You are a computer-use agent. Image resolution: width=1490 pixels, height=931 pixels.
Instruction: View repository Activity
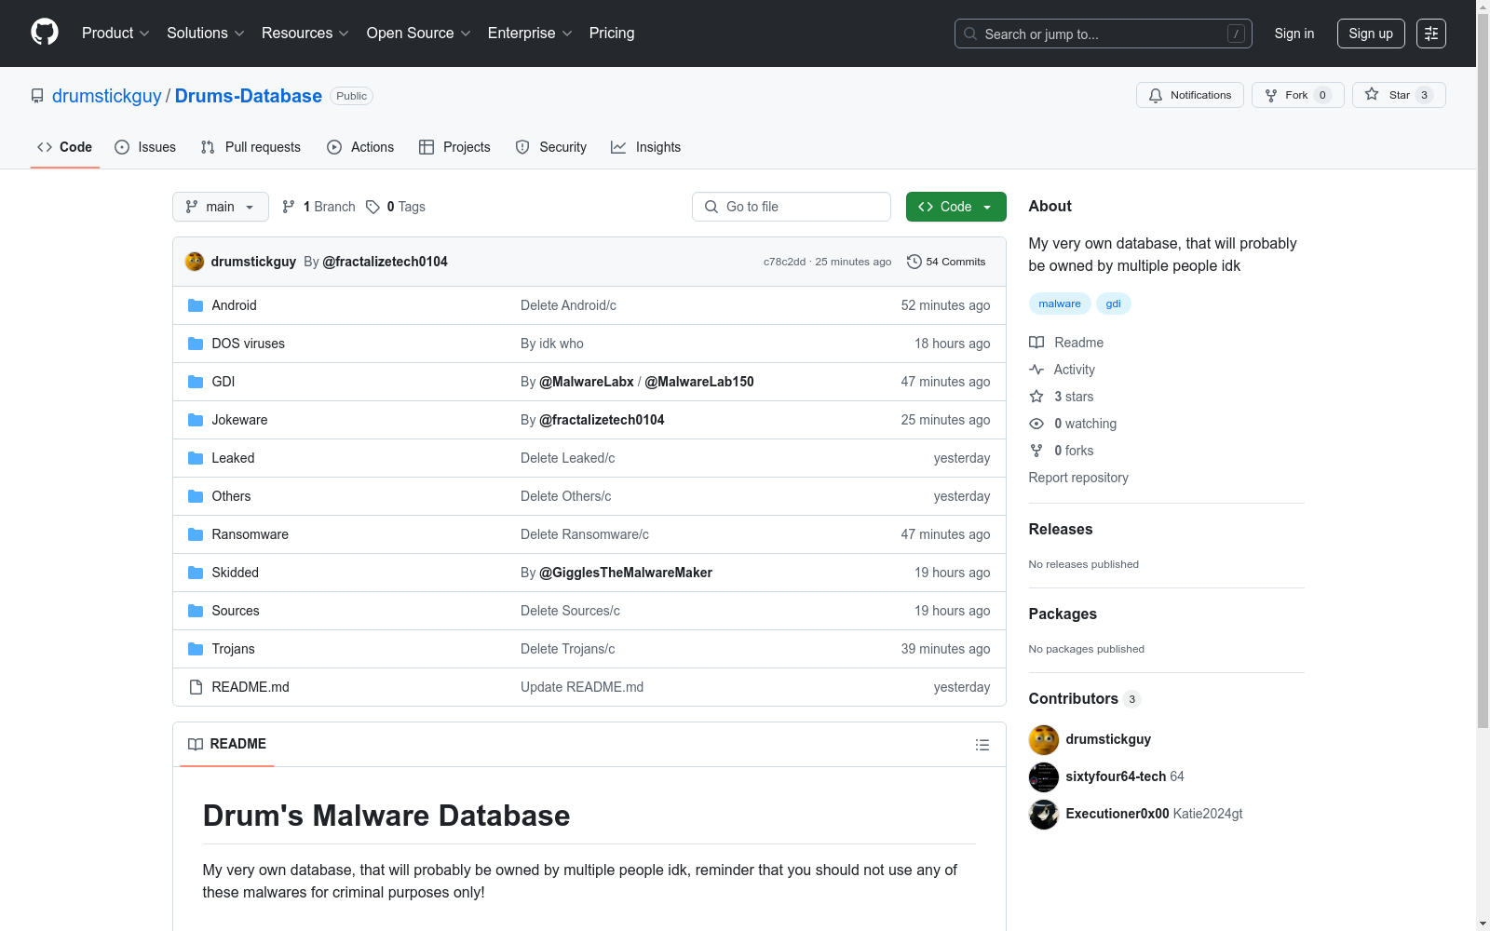1062,370
